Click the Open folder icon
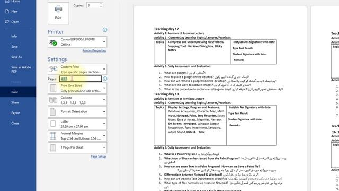 7,21
